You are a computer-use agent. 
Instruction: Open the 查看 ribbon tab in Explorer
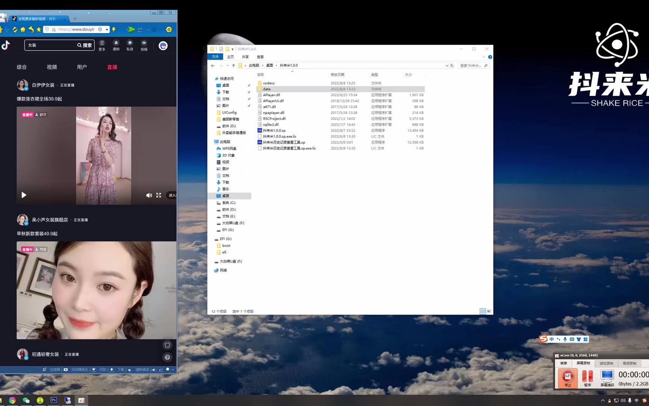tap(260, 57)
